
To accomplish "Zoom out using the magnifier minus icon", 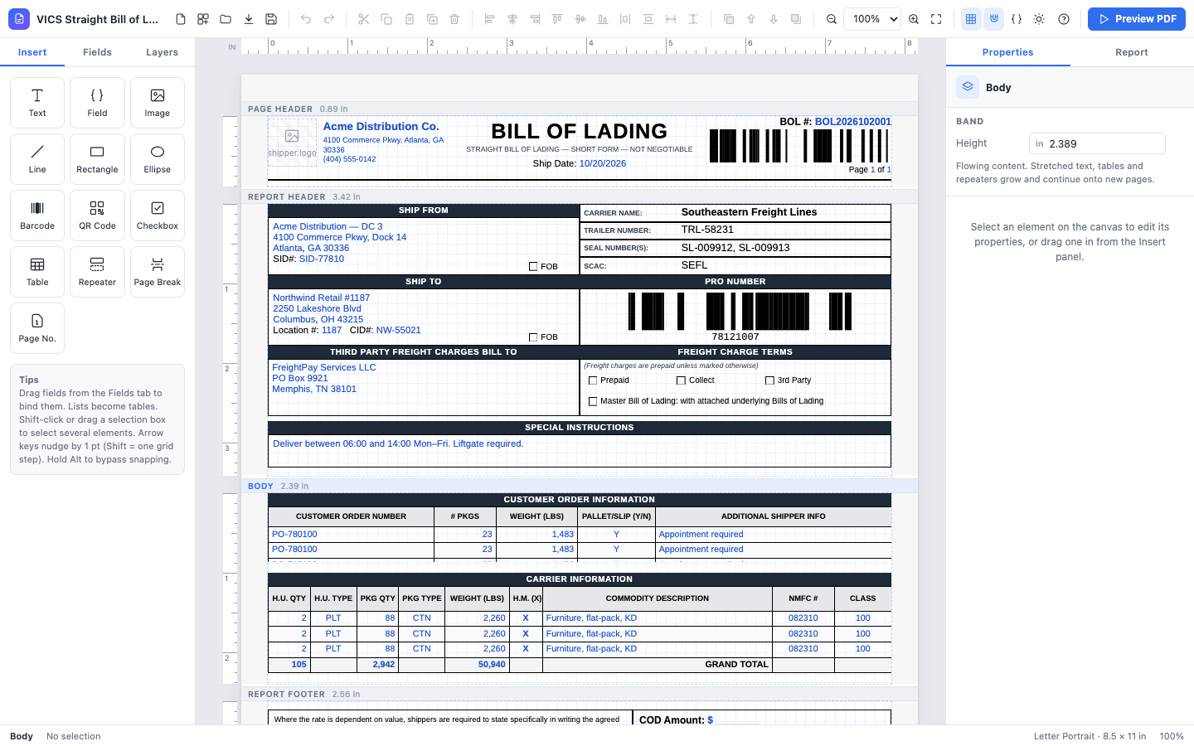I will click(832, 19).
